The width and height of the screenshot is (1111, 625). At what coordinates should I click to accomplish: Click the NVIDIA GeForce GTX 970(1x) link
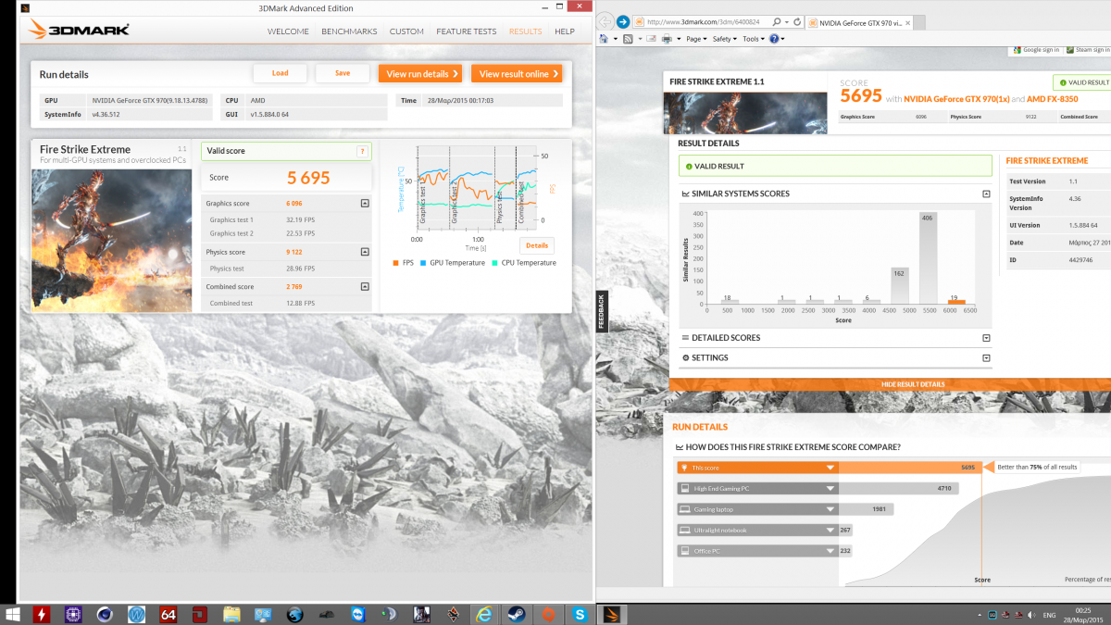coord(956,98)
